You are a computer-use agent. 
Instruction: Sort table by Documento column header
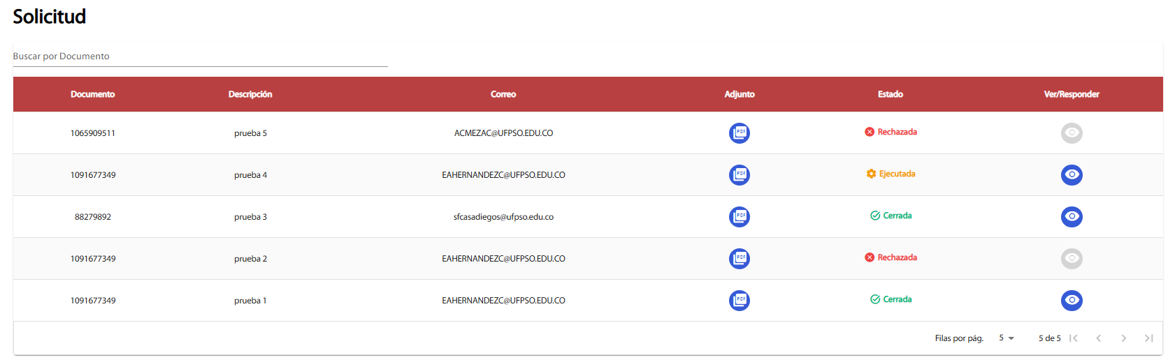pyautogui.click(x=92, y=94)
